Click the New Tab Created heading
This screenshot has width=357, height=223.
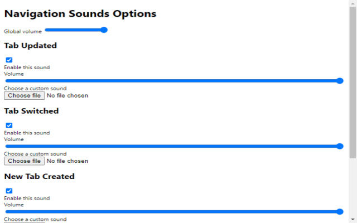(39, 176)
